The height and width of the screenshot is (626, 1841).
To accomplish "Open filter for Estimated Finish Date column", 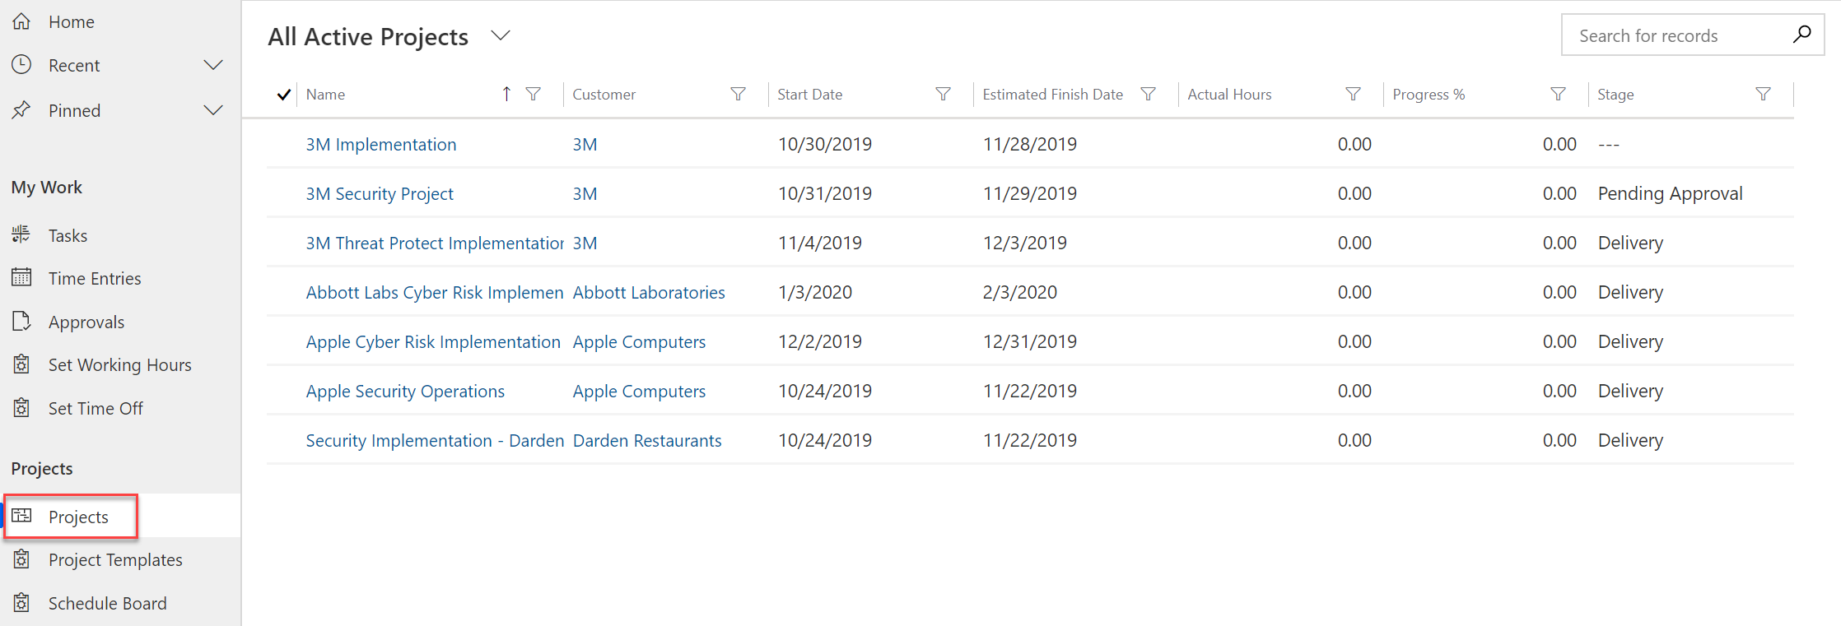I will 1149,94.
